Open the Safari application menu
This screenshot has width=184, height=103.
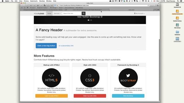(7, 1)
